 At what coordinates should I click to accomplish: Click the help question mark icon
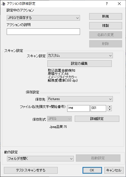107,4
